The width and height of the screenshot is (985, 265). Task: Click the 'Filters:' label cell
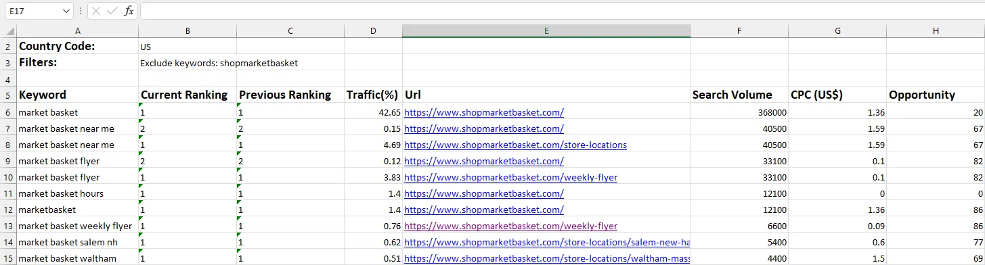coord(78,62)
